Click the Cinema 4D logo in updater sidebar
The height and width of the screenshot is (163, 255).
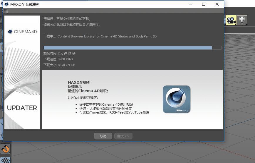click(x=22, y=32)
